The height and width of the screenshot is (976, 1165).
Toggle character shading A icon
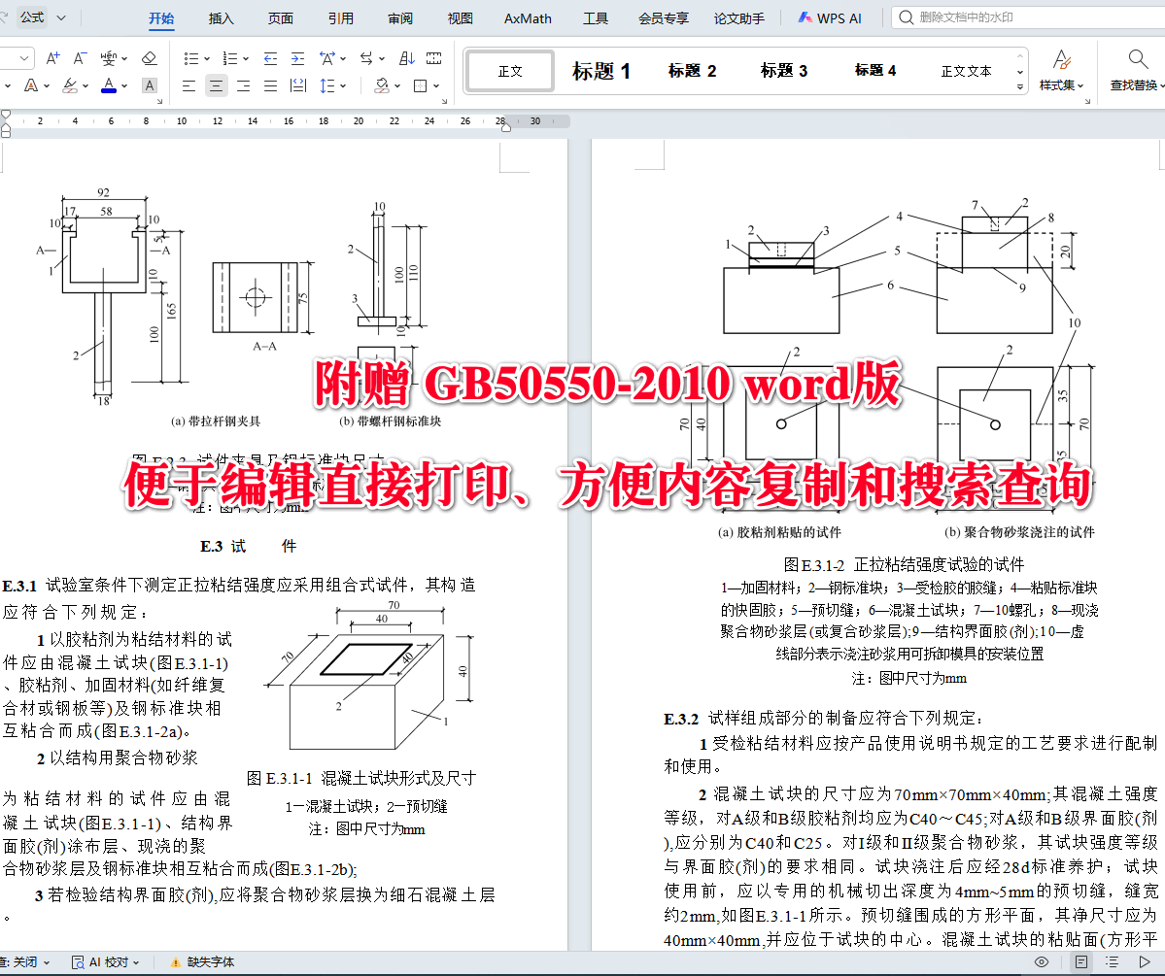150,86
